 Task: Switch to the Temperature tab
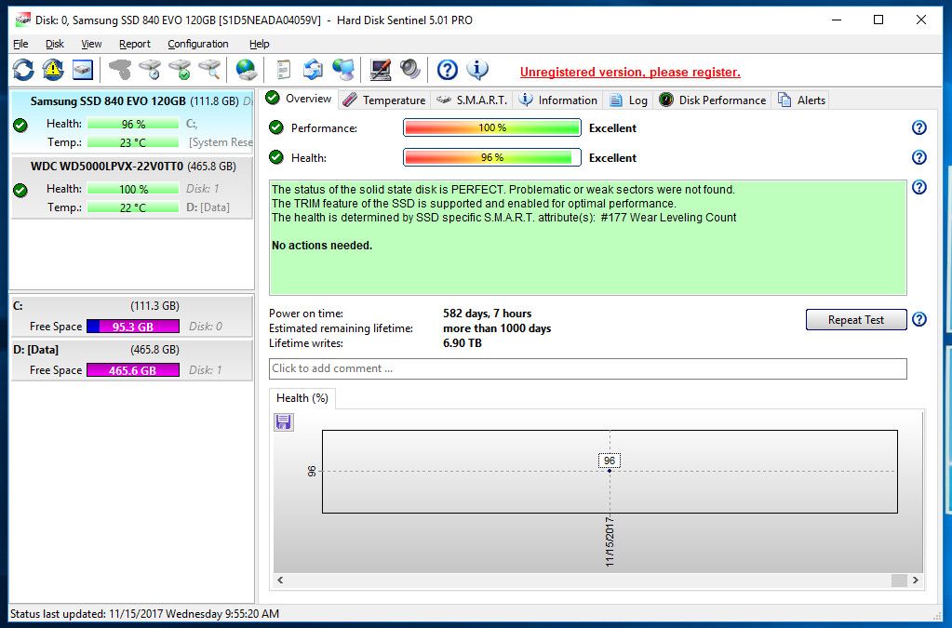(384, 100)
